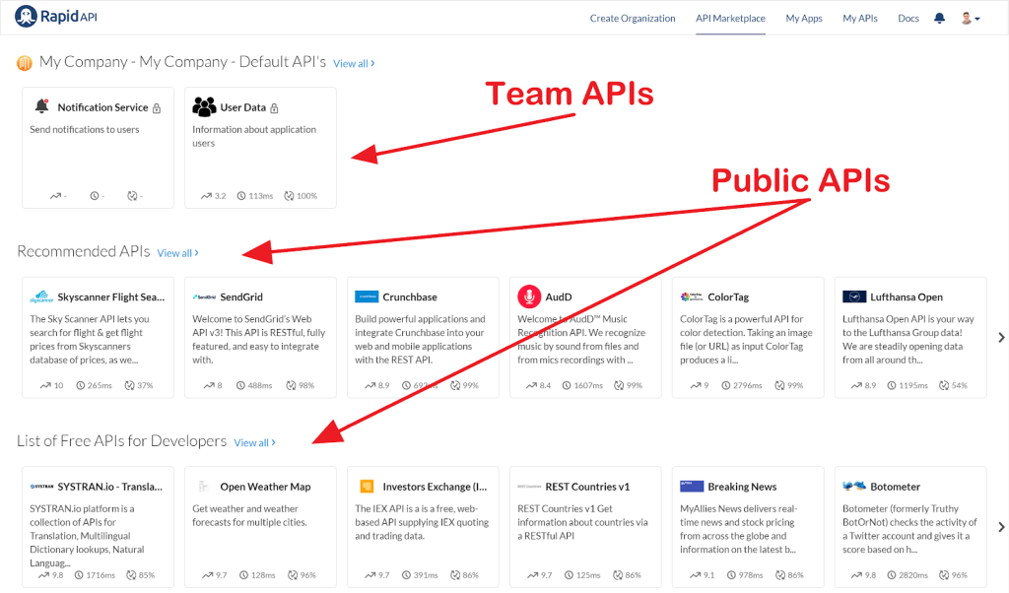This screenshot has width=1009, height=593.
Task: View all My Company Default APIs
Action: pos(354,64)
